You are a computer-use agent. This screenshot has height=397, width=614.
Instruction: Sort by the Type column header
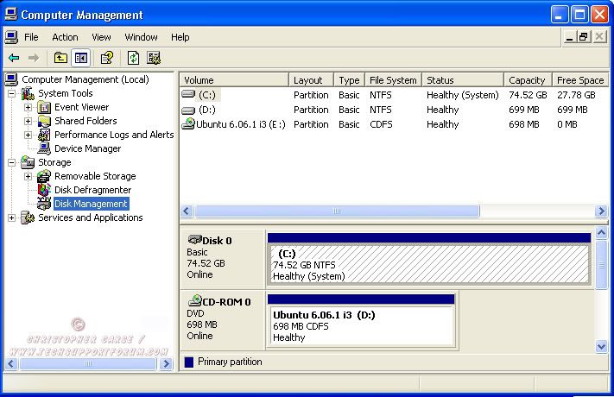pyautogui.click(x=349, y=80)
